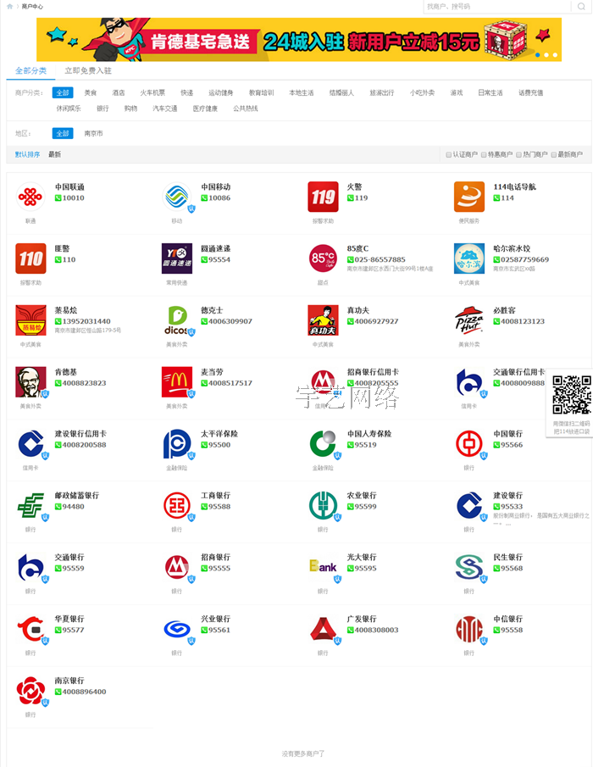The height and width of the screenshot is (767, 593).
Task: Filter by 快递 category
Action: [x=186, y=92]
